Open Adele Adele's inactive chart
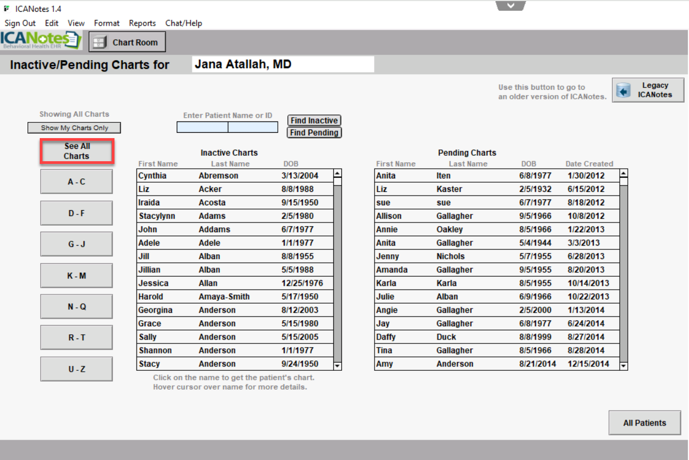This screenshot has height=460, width=689. (235, 243)
